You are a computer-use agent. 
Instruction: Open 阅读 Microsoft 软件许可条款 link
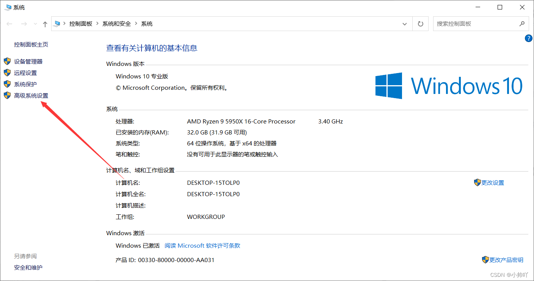pyautogui.click(x=203, y=245)
